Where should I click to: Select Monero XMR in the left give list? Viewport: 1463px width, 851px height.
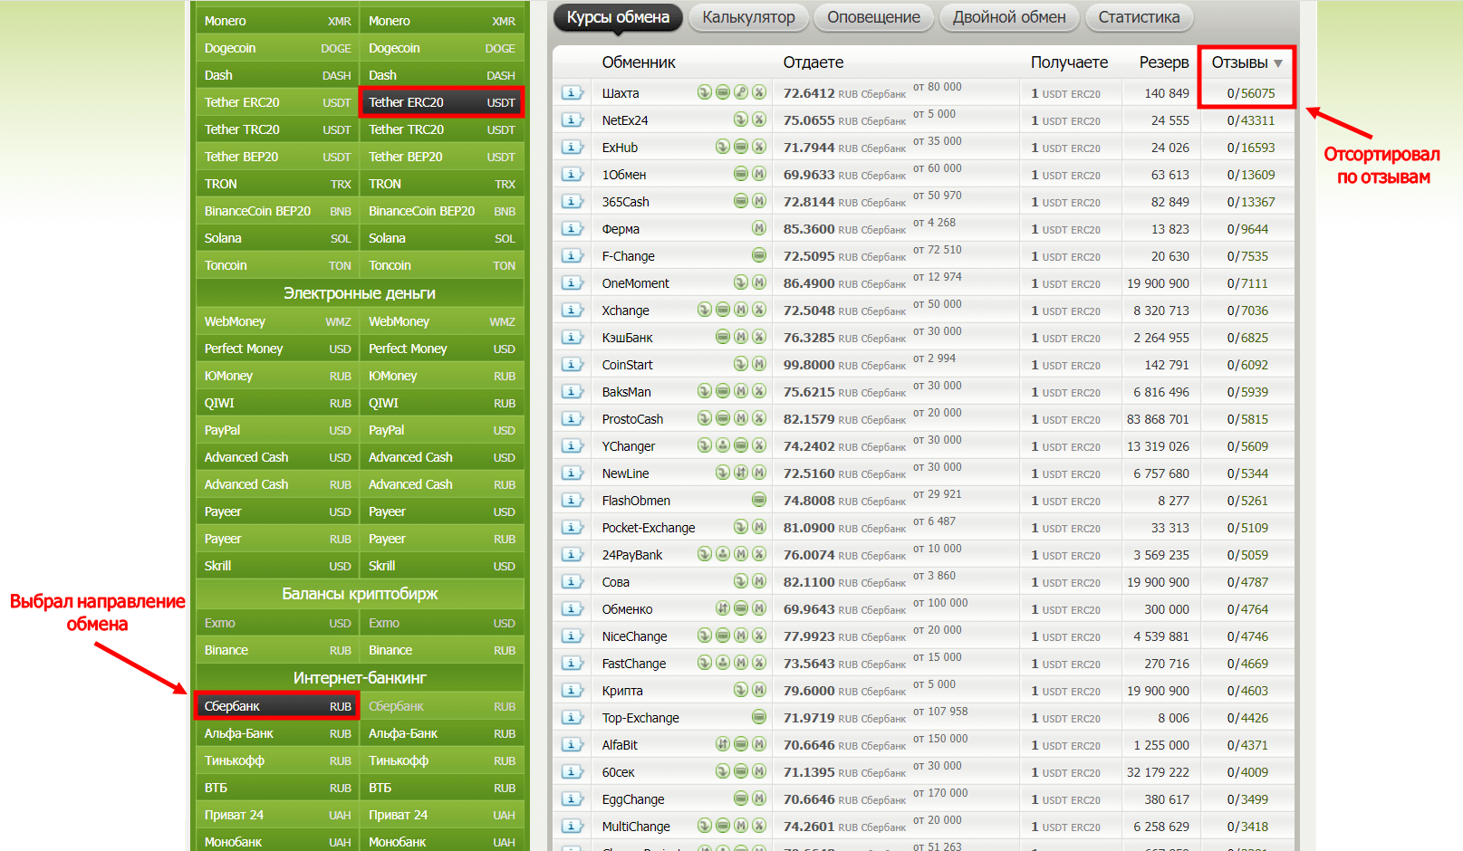point(277,21)
